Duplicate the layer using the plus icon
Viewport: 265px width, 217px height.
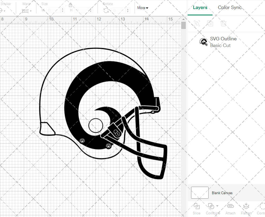pos(210,23)
